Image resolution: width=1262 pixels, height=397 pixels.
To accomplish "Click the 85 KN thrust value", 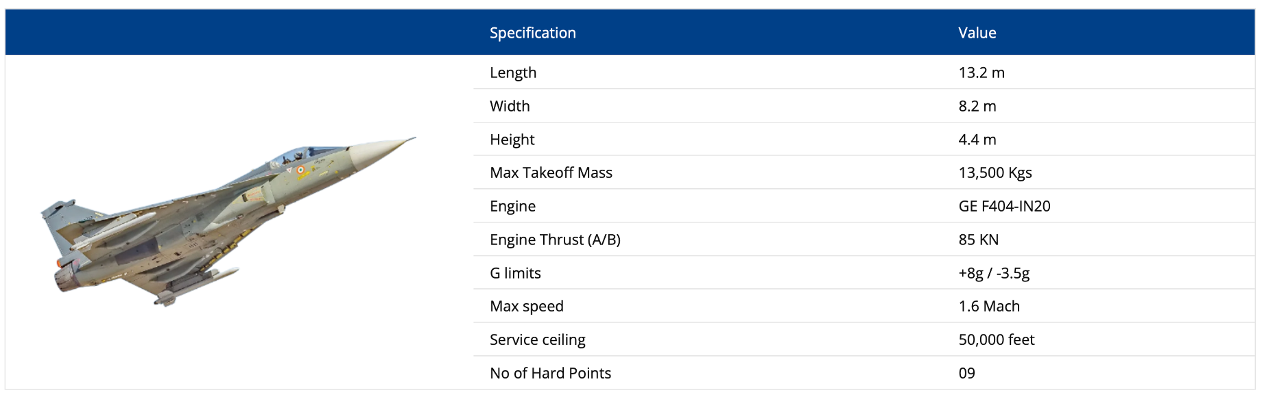I will pos(978,240).
